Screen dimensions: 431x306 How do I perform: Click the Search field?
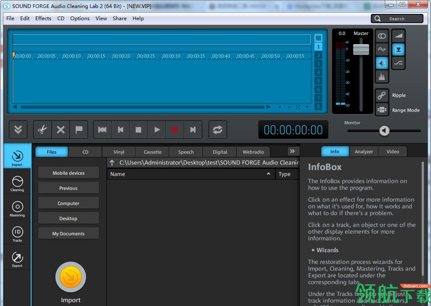397,19
